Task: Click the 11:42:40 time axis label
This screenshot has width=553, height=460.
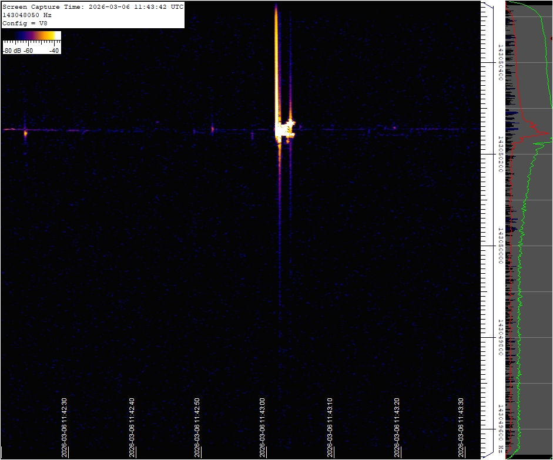Action: (x=132, y=427)
